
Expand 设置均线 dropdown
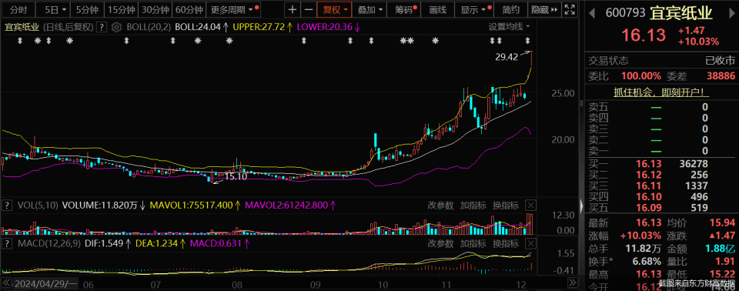(x=509, y=26)
